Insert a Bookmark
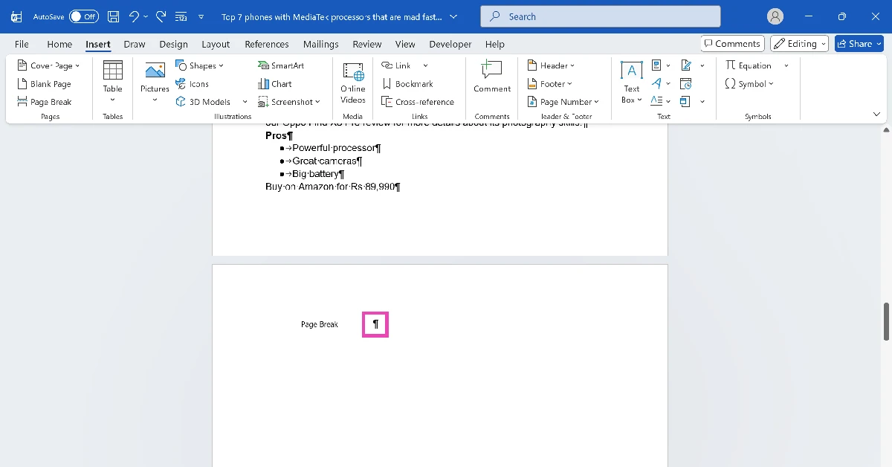 tap(409, 83)
